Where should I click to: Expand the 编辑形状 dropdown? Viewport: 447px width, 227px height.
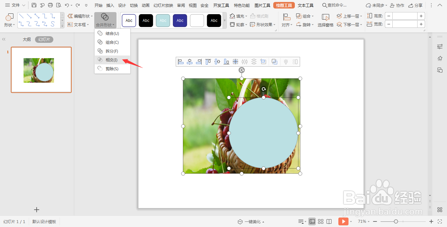pyautogui.click(x=80, y=16)
